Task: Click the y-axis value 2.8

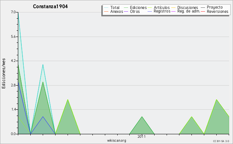Action: (x=13, y=85)
